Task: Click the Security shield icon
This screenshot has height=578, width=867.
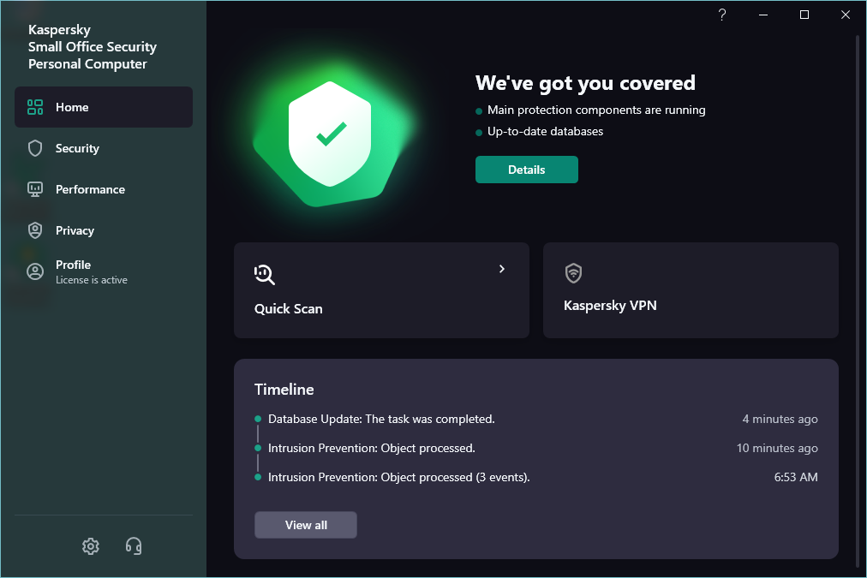Action: (x=35, y=148)
